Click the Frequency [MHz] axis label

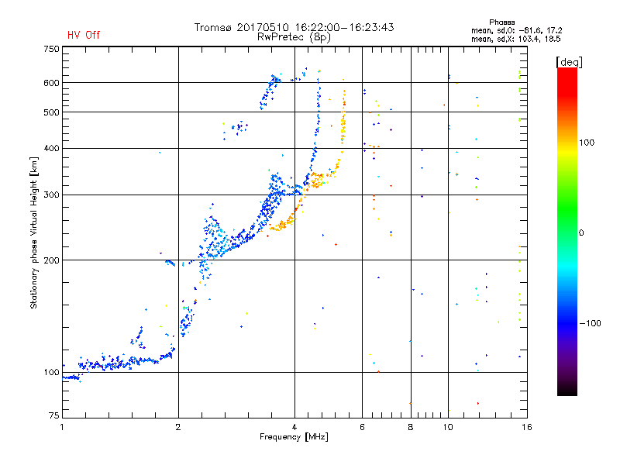pos(294,437)
